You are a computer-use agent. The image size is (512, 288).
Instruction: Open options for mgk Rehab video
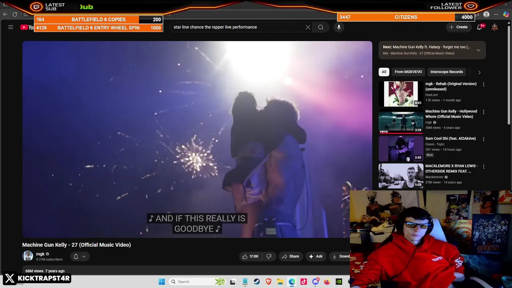click(484, 84)
